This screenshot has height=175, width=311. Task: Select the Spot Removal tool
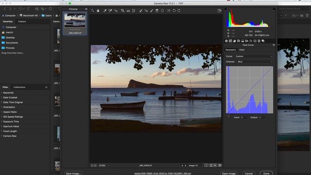click(x=140, y=11)
